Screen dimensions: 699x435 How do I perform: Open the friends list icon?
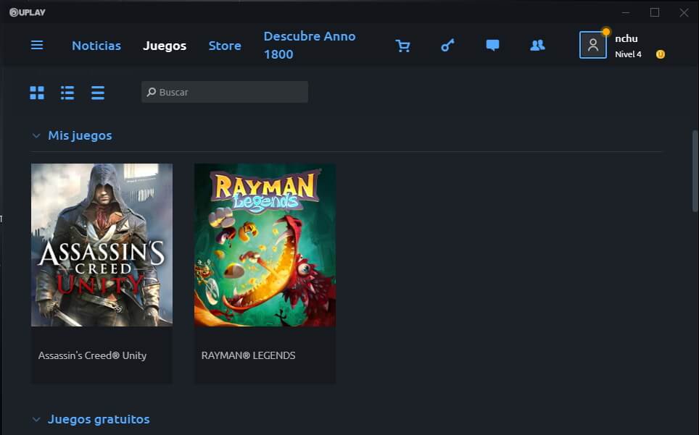pyautogui.click(x=537, y=46)
